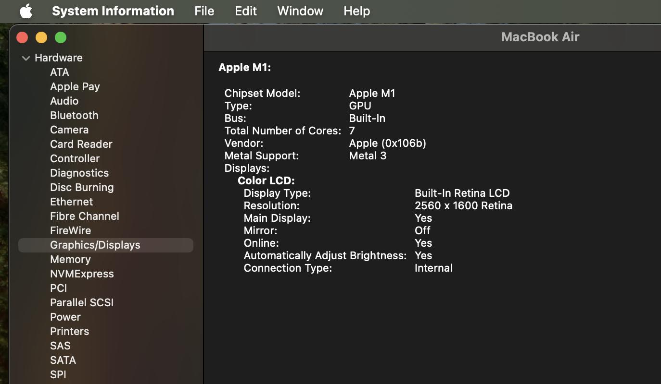Click the Type value GPU

coord(360,106)
